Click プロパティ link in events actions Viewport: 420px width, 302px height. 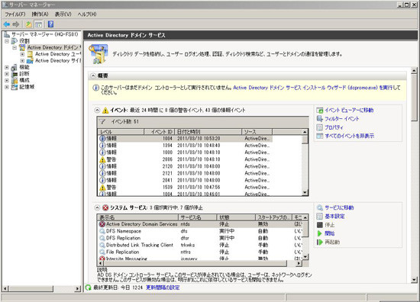click(334, 127)
